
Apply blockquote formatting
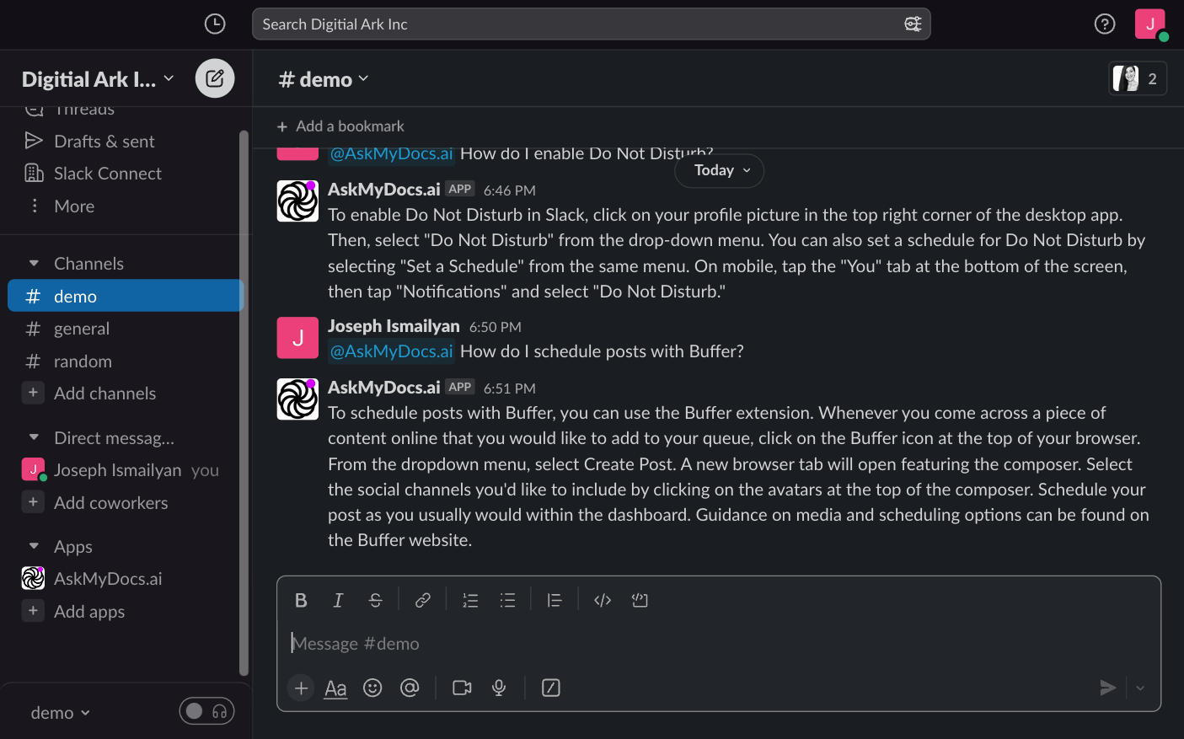[554, 600]
